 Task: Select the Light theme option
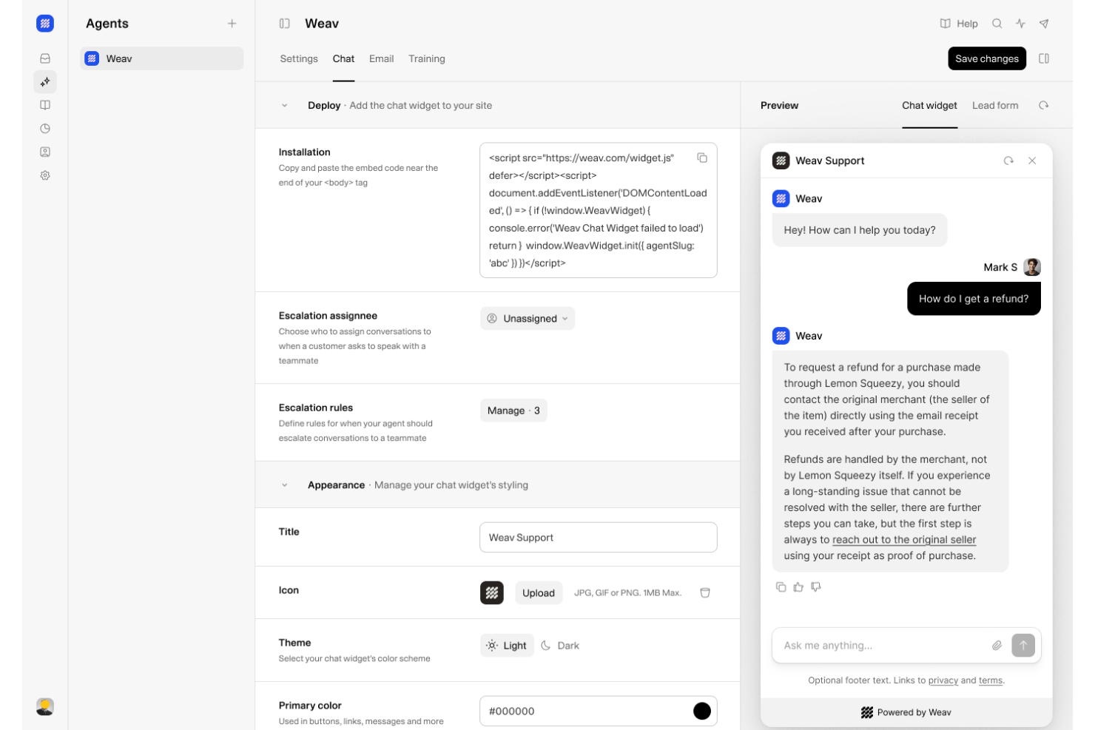507,645
